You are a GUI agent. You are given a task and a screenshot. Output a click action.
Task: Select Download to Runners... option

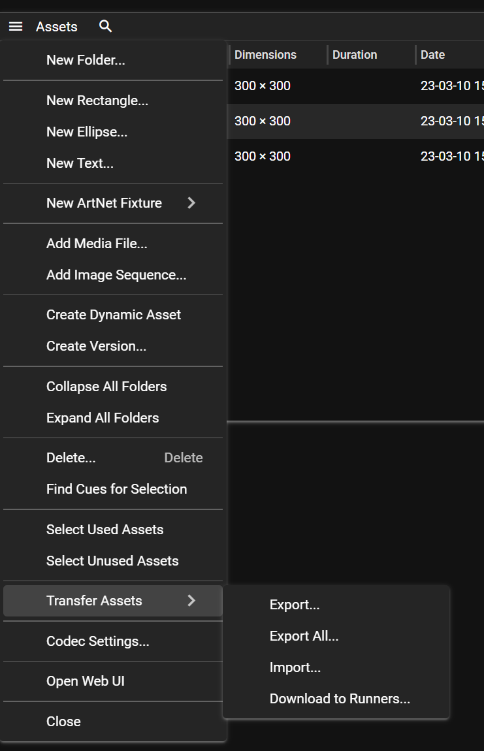coord(336,699)
